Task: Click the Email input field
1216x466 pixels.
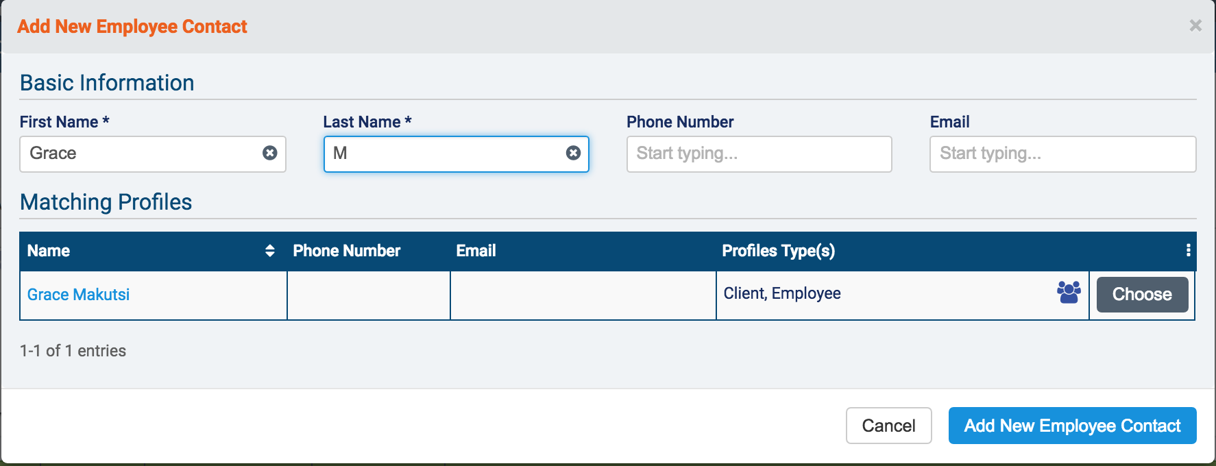Action: click(1062, 154)
